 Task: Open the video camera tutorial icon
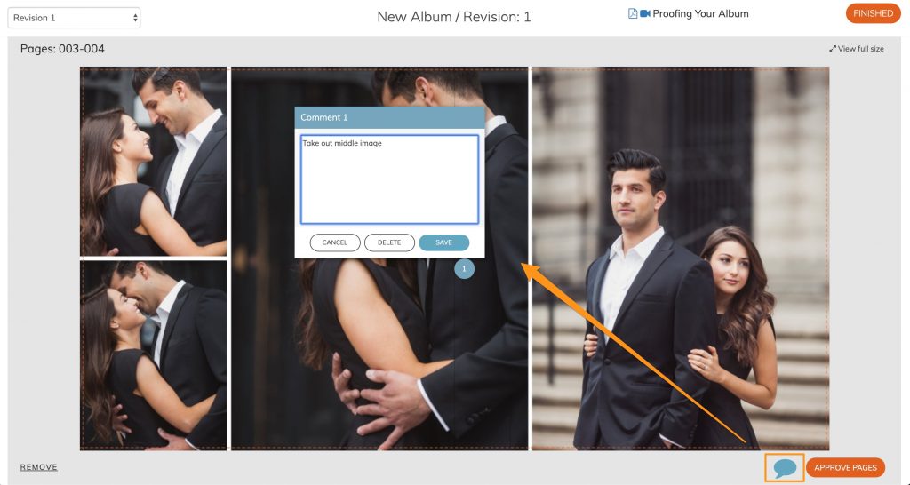click(645, 13)
